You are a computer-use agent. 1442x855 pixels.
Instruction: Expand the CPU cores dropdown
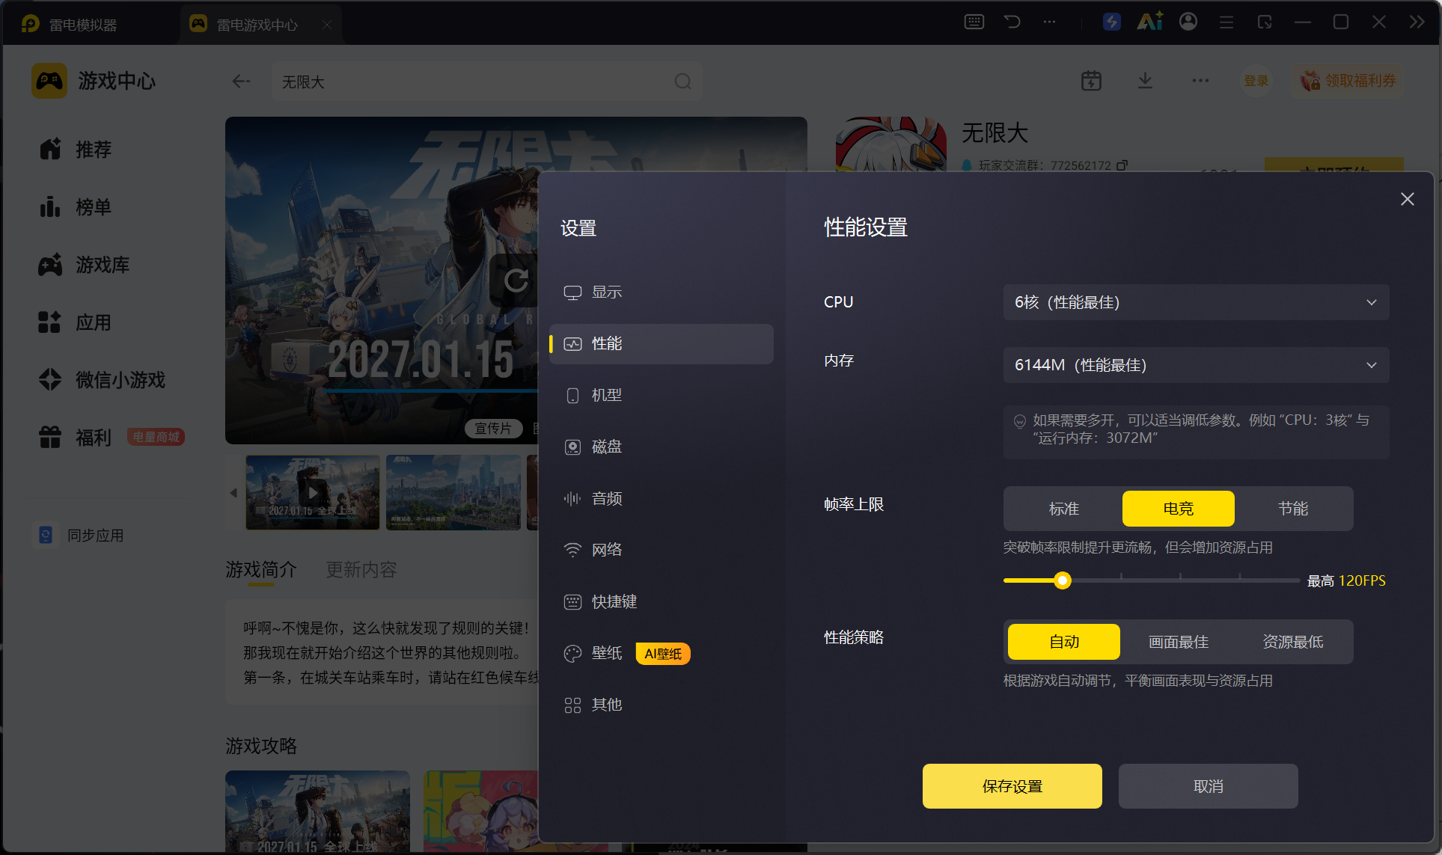(x=1196, y=302)
